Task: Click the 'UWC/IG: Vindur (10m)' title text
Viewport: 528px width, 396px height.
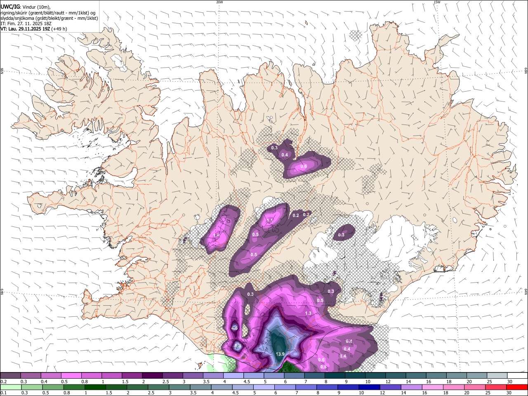Action: tap(26, 7)
